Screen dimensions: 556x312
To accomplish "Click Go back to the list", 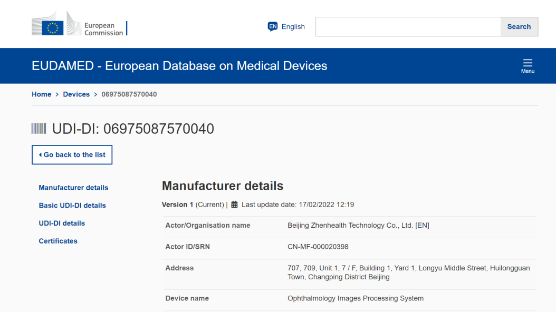I will click(x=72, y=155).
